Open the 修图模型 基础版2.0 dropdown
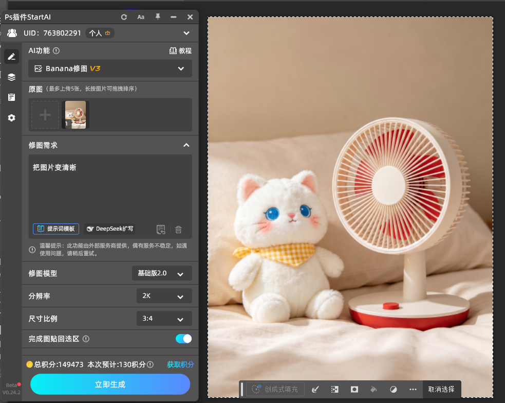This screenshot has width=505, height=403. [x=162, y=273]
